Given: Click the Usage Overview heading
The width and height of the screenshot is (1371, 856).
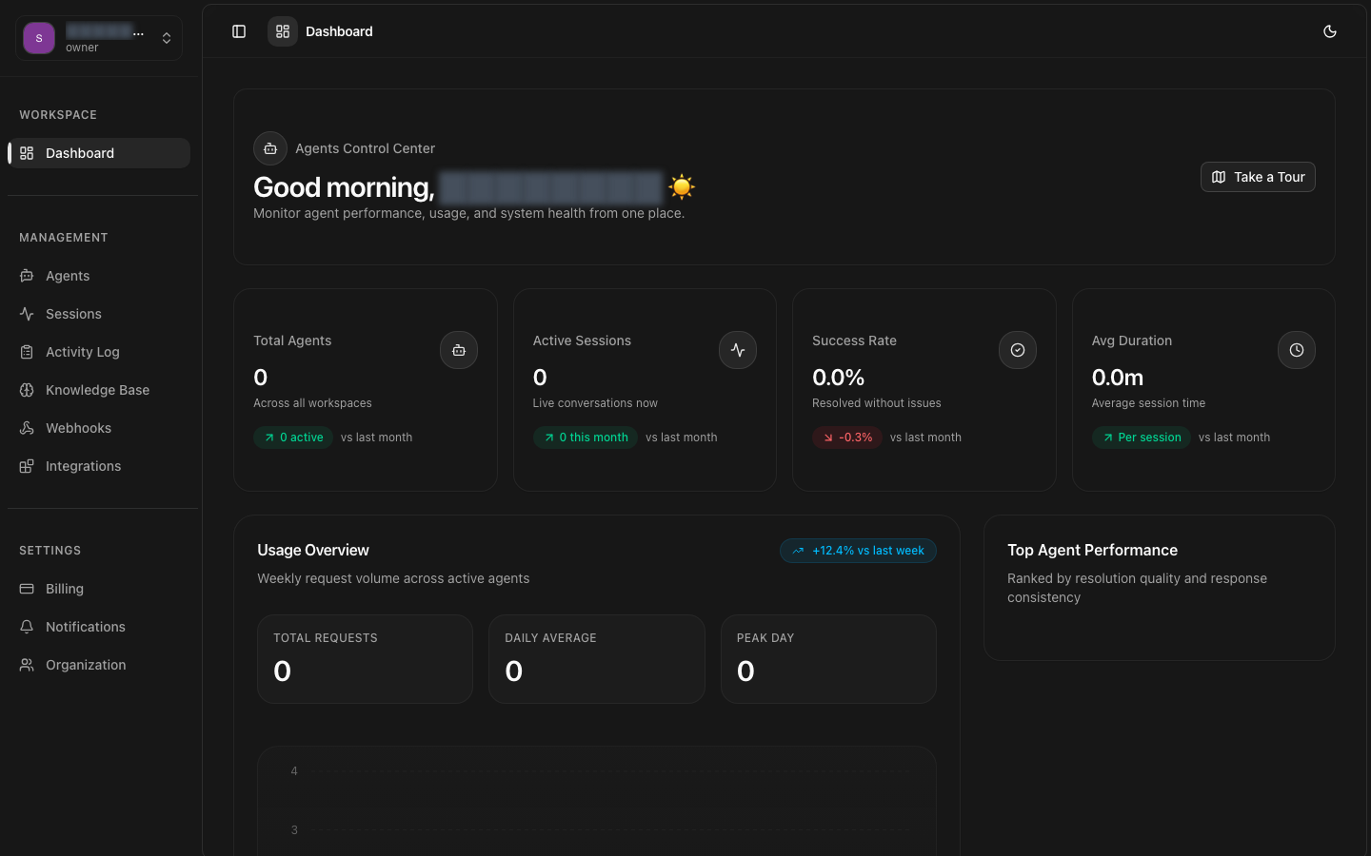Looking at the screenshot, I should click(313, 551).
